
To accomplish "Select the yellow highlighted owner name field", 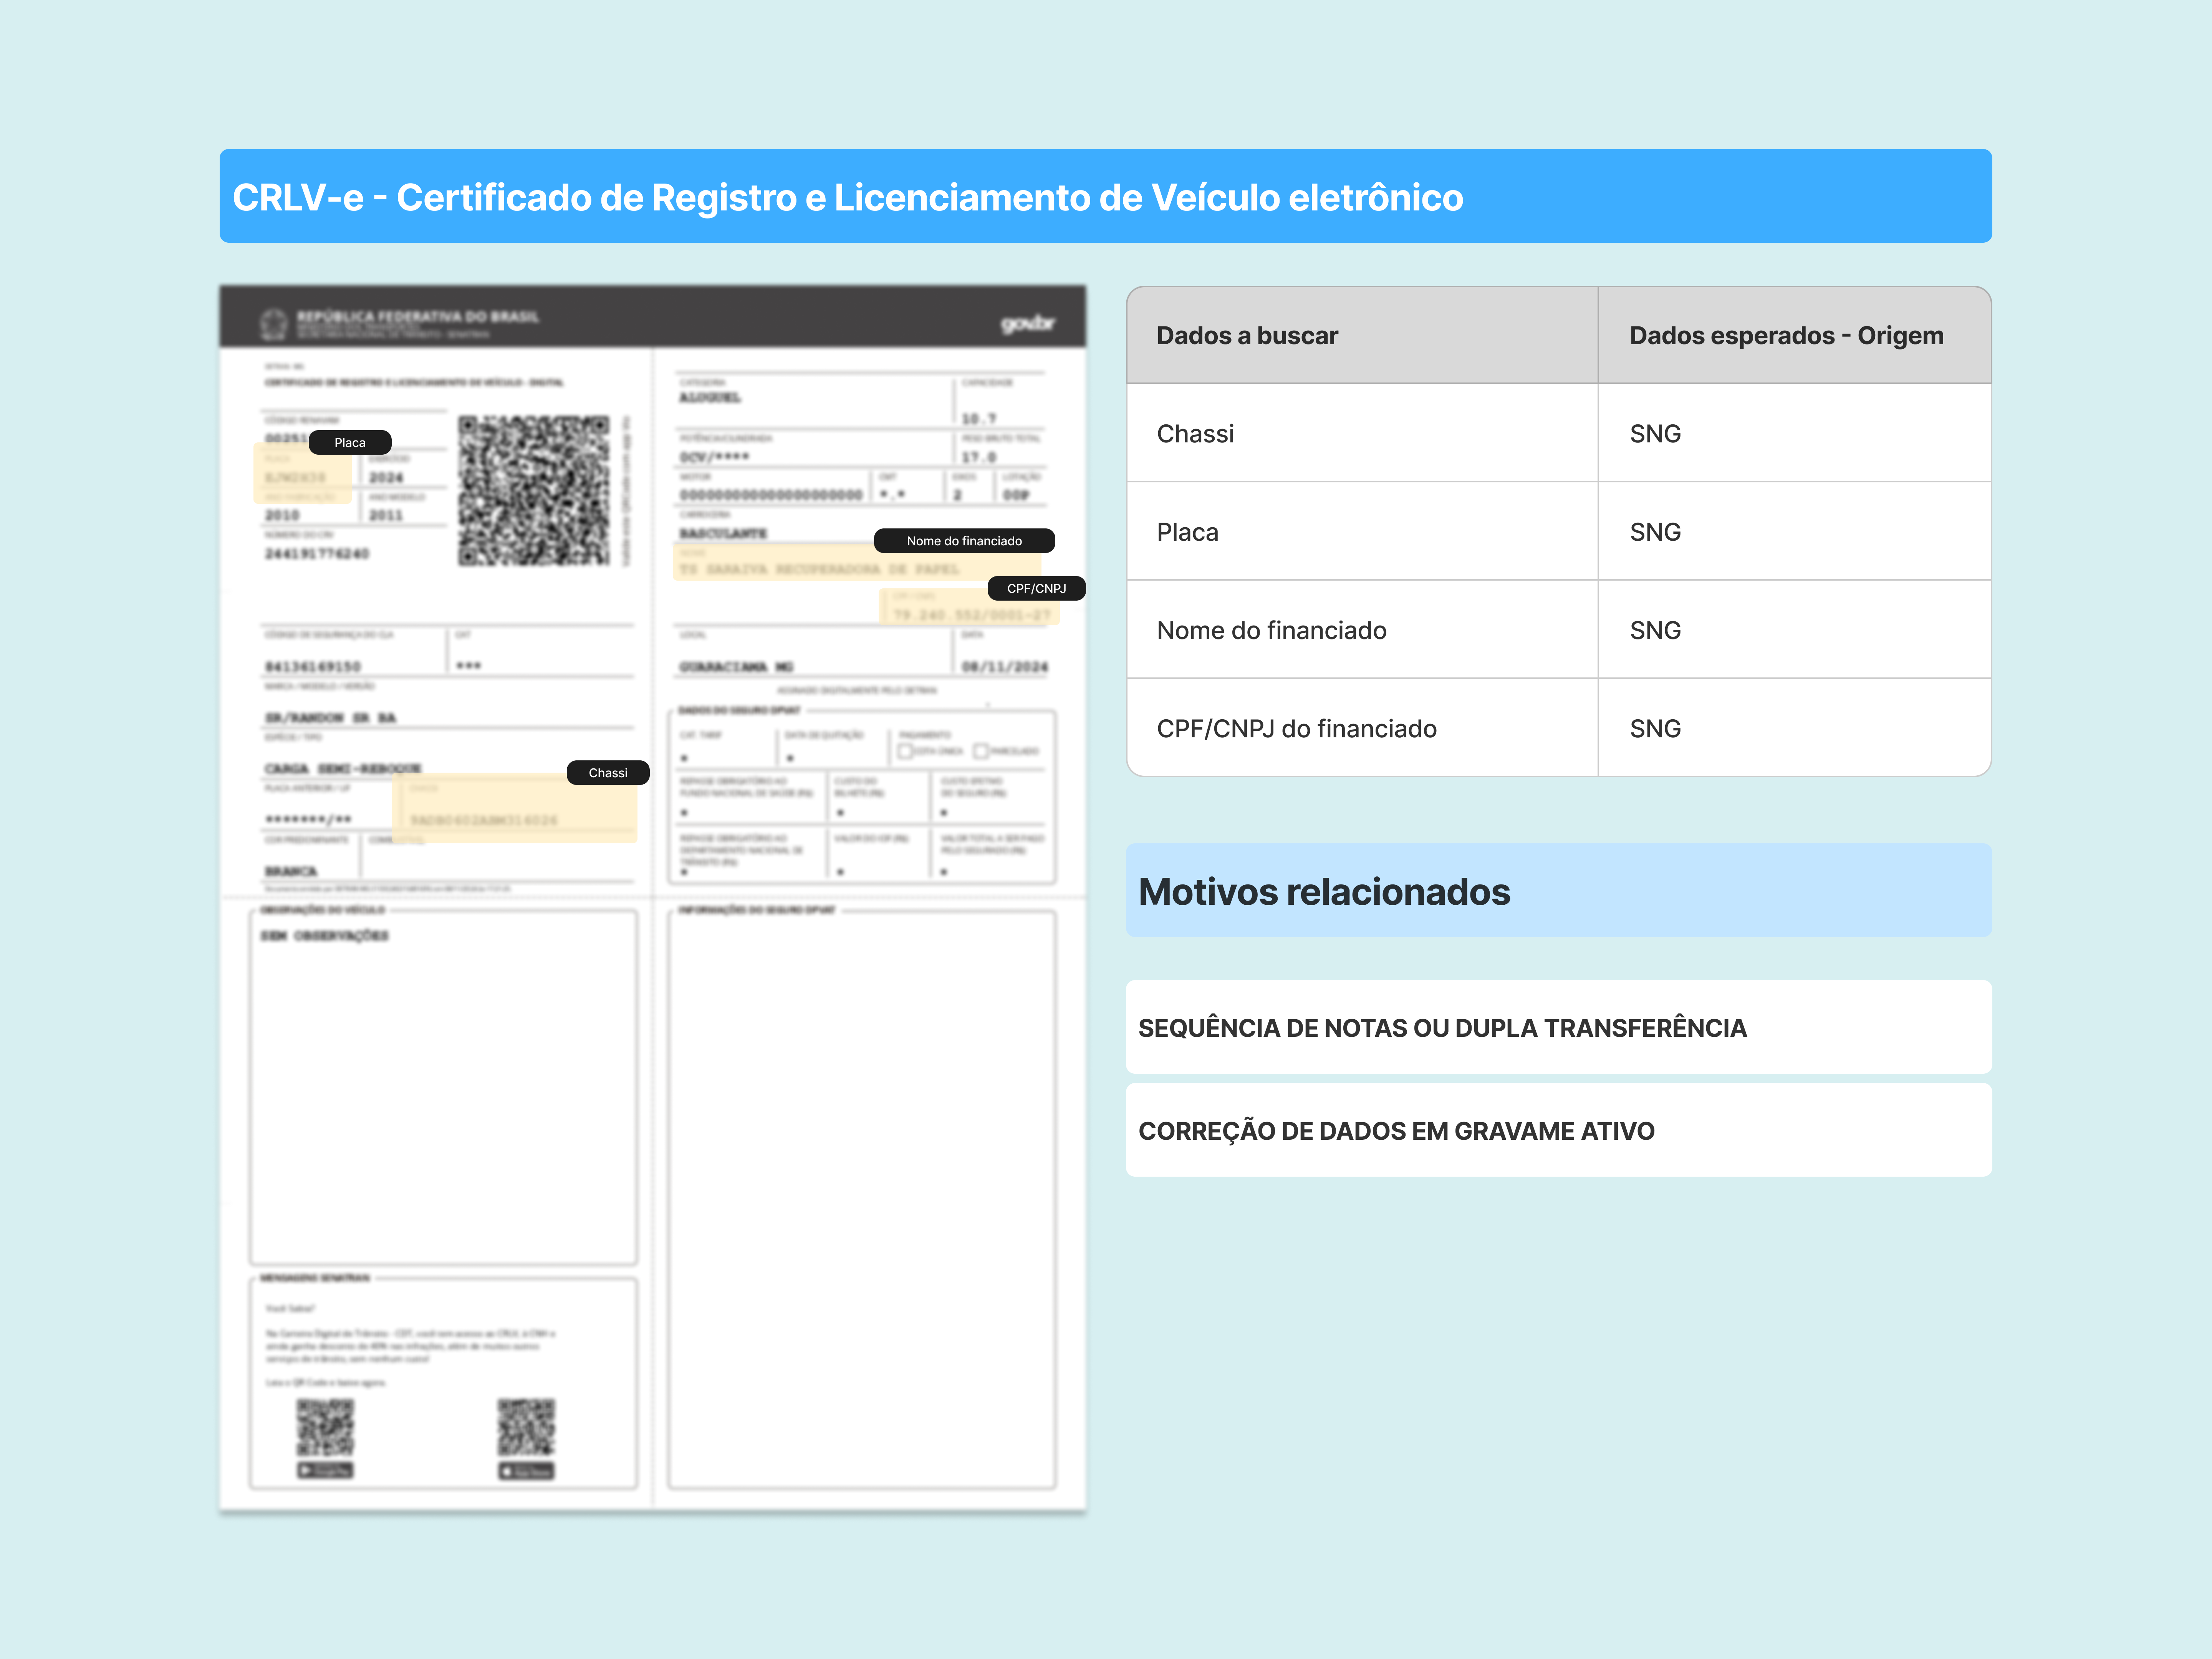I will point(858,562).
